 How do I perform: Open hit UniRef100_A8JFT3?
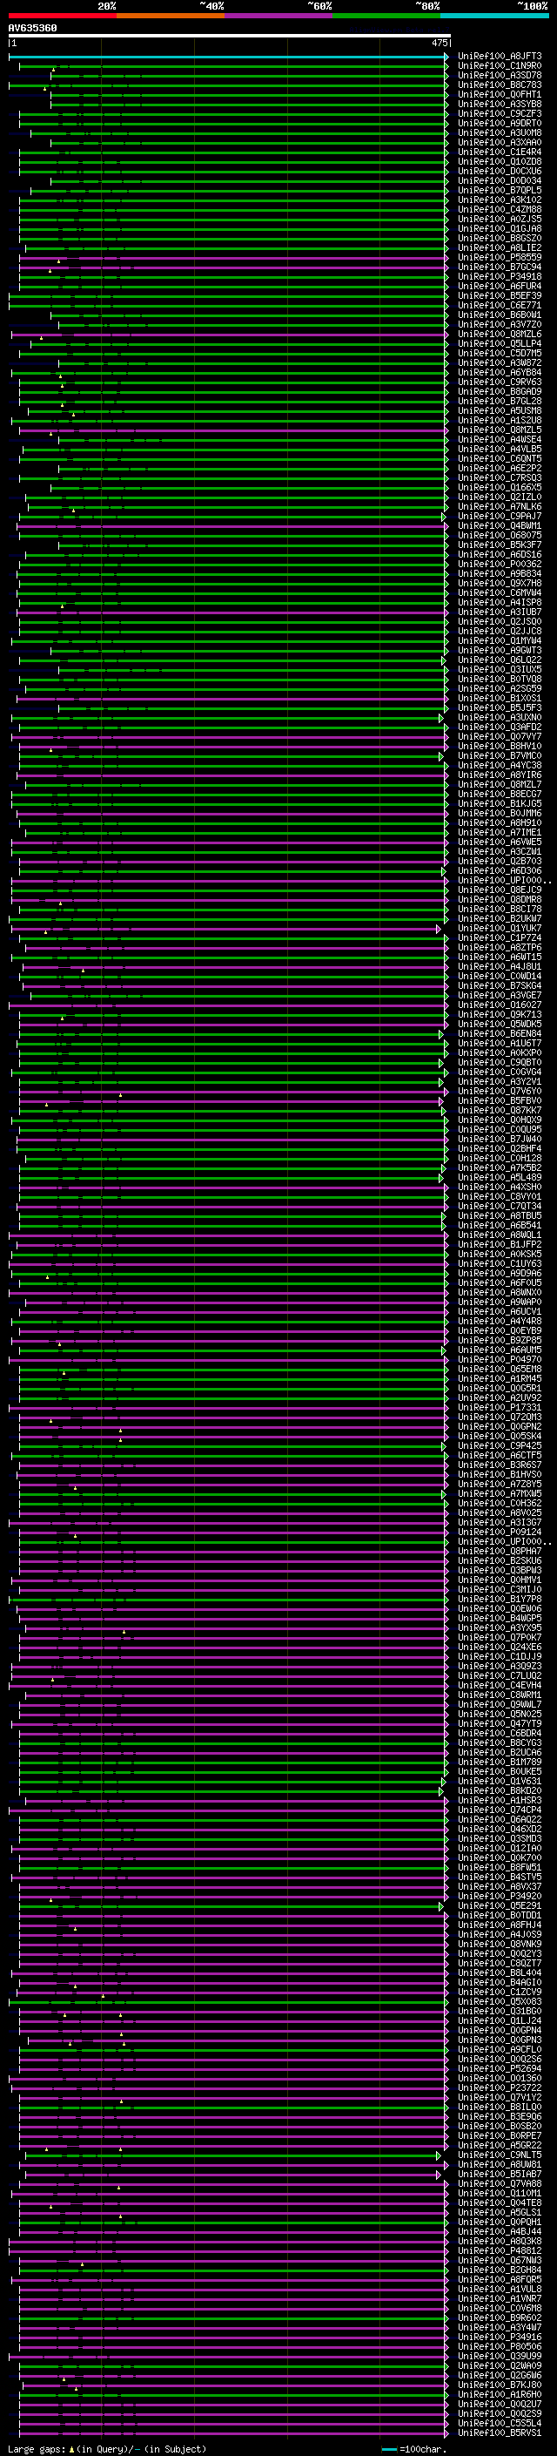(x=500, y=57)
